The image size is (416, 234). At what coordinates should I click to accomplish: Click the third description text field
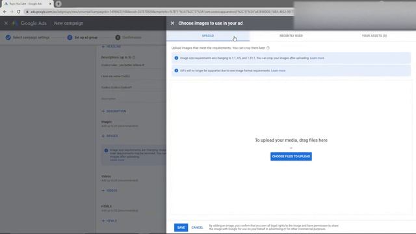point(133,88)
